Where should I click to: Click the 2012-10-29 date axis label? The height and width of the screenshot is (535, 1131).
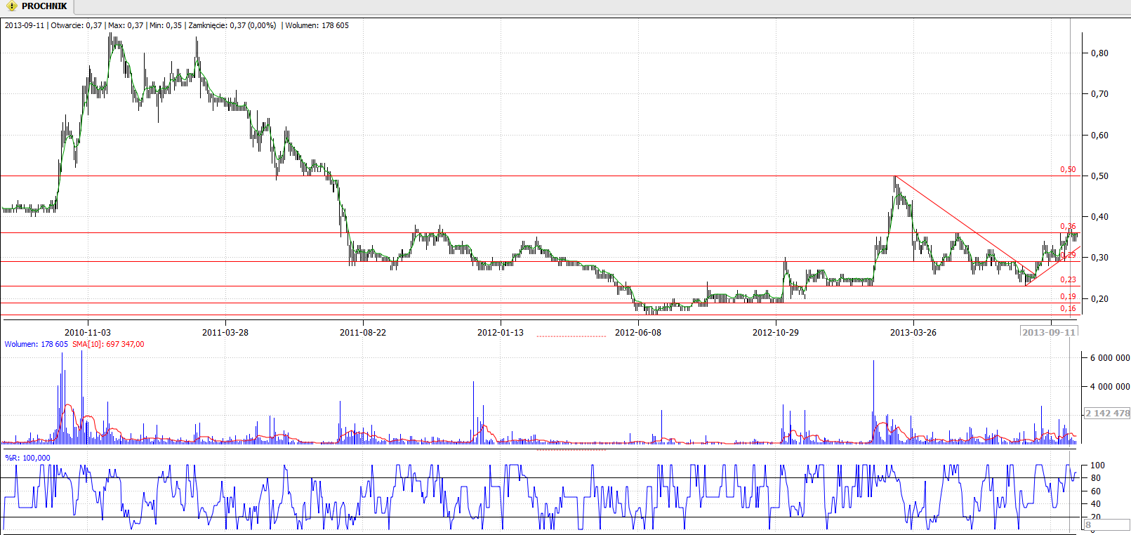[x=776, y=332]
